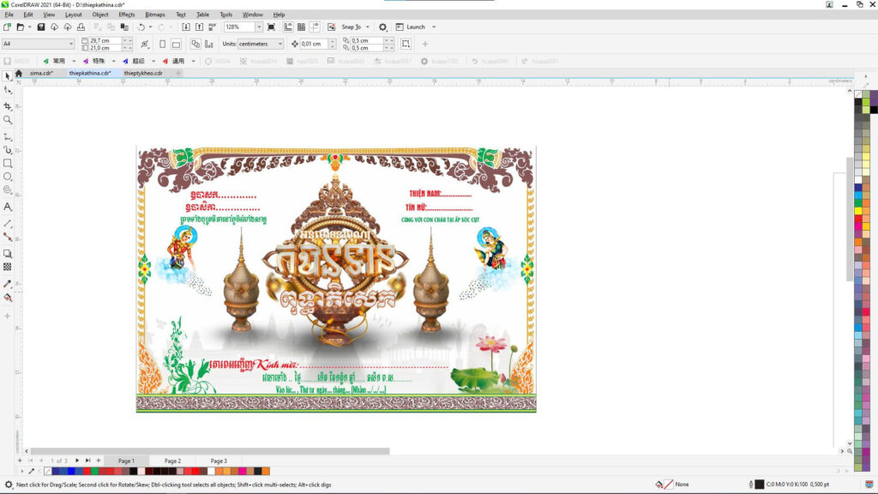Image resolution: width=878 pixels, height=494 pixels.
Task: Toggle Snap Off button
Action: click(x=332, y=27)
